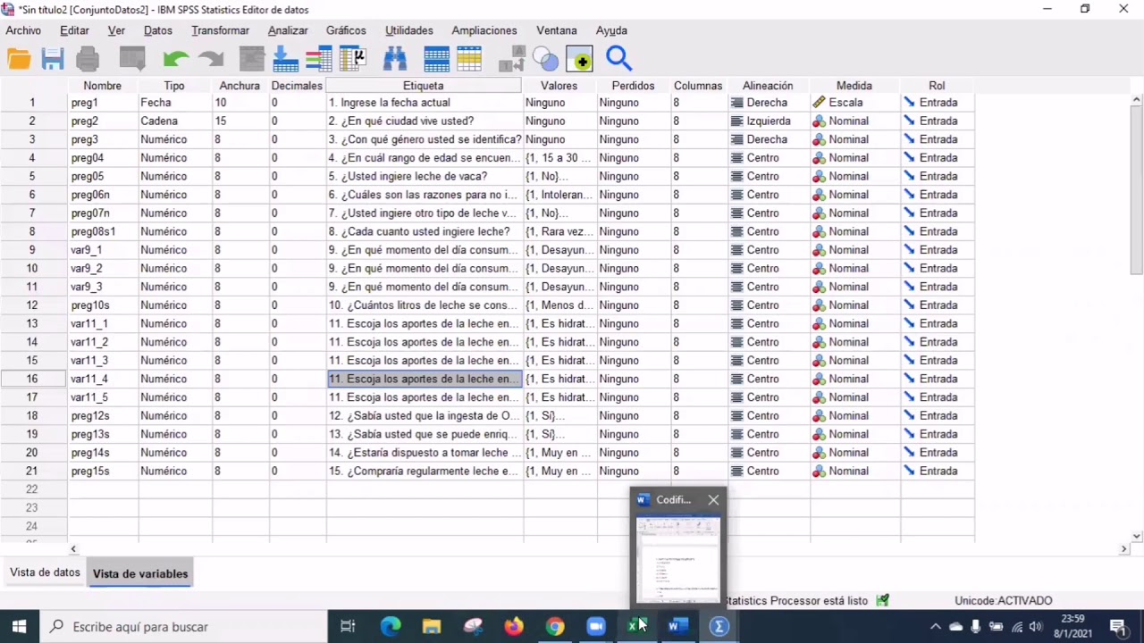
Task: Click the Valores cell '{1, Intoleran...' for preg06n
Action: point(559,195)
